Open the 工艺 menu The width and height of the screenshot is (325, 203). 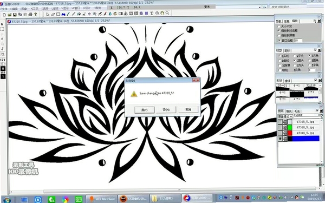click(35, 9)
